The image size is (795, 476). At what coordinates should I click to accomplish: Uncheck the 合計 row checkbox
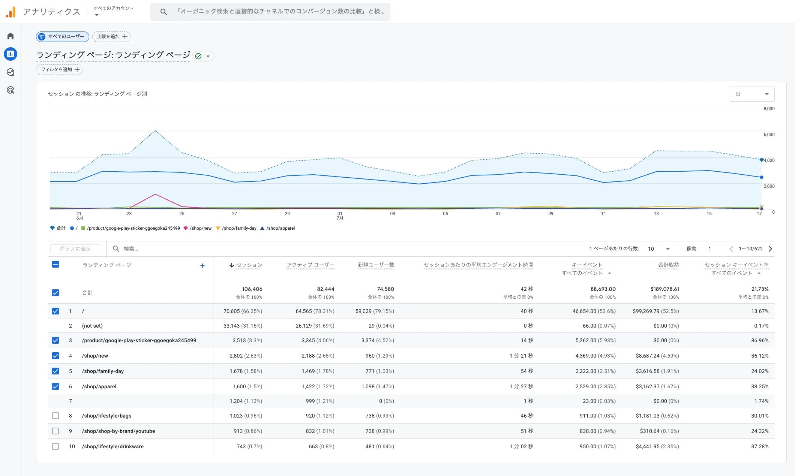coord(55,293)
